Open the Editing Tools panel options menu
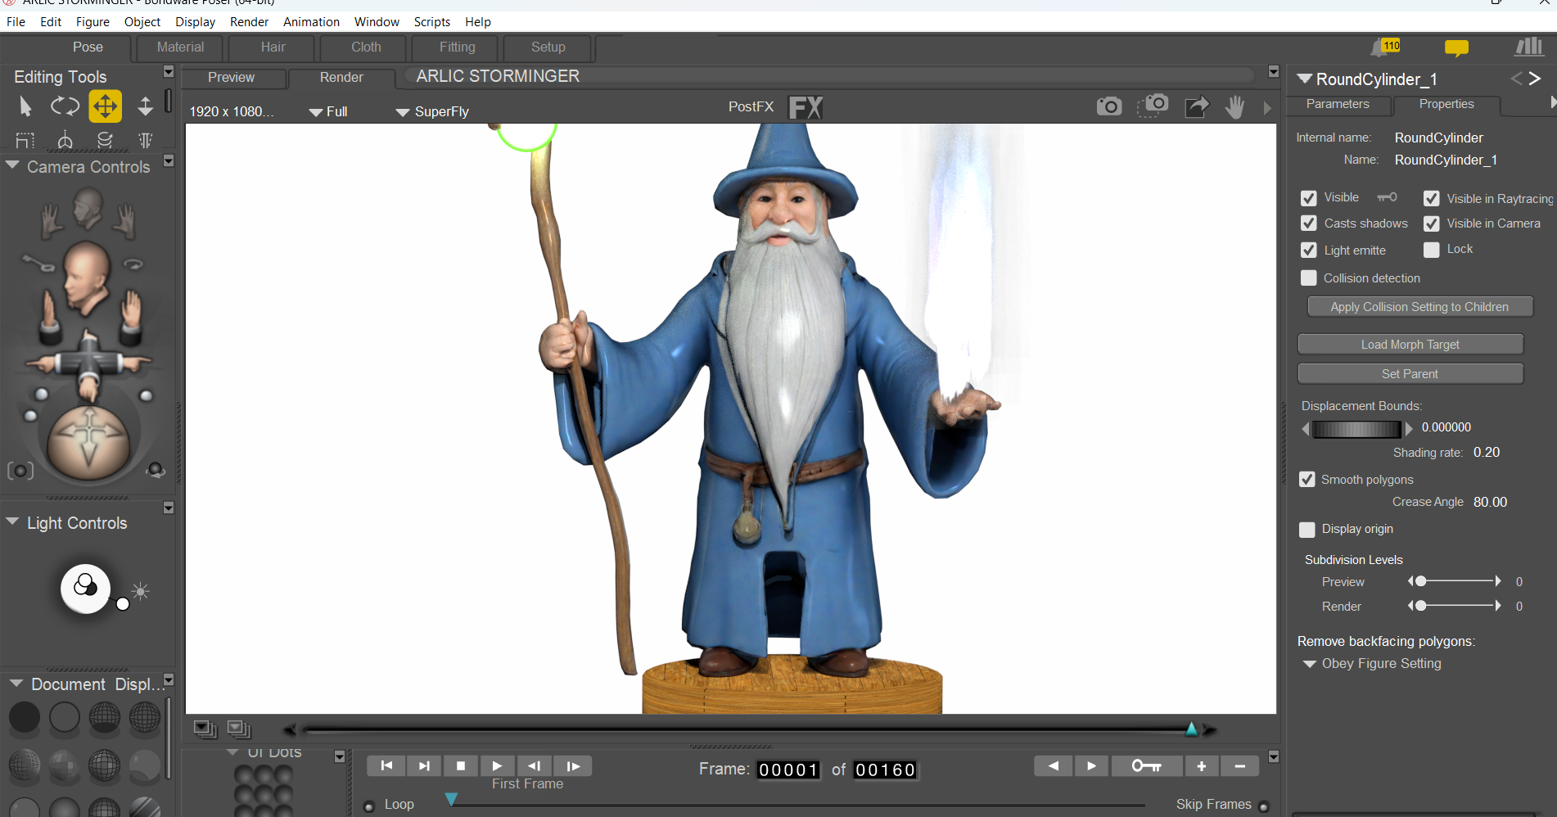 click(x=169, y=72)
